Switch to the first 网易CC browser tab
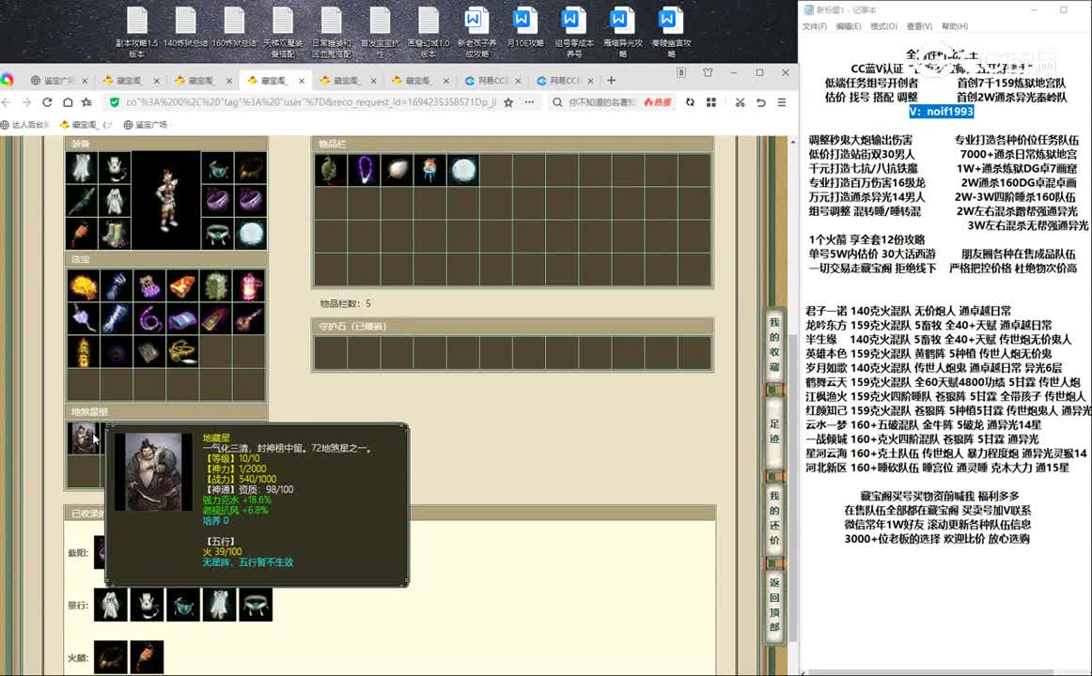This screenshot has width=1092, height=676. tap(492, 81)
